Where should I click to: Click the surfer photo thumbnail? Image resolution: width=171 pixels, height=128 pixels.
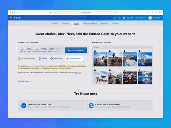(x=100, y=59)
